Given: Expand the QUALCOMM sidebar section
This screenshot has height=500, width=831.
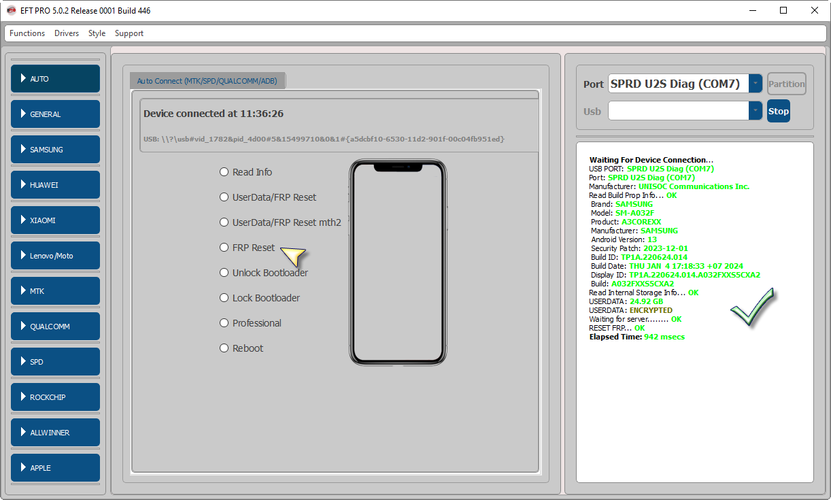Looking at the screenshot, I should (x=55, y=327).
